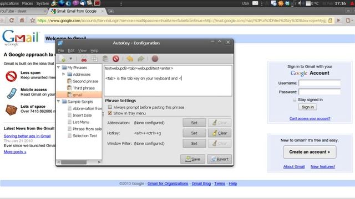Click the Redo arrow icon
The image size is (355, 199).
click(x=141, y=59)
